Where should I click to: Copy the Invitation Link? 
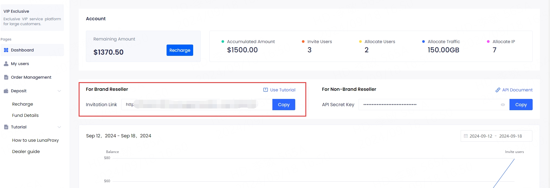point(283,105)
